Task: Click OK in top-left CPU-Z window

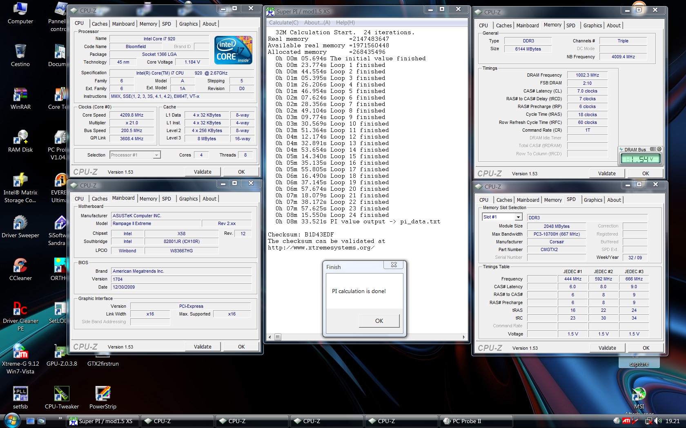Action: coord(241,172)
